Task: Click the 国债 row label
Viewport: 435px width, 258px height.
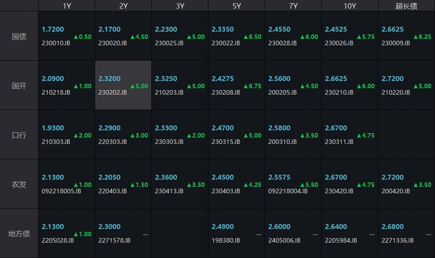Action: pos(19,37)
